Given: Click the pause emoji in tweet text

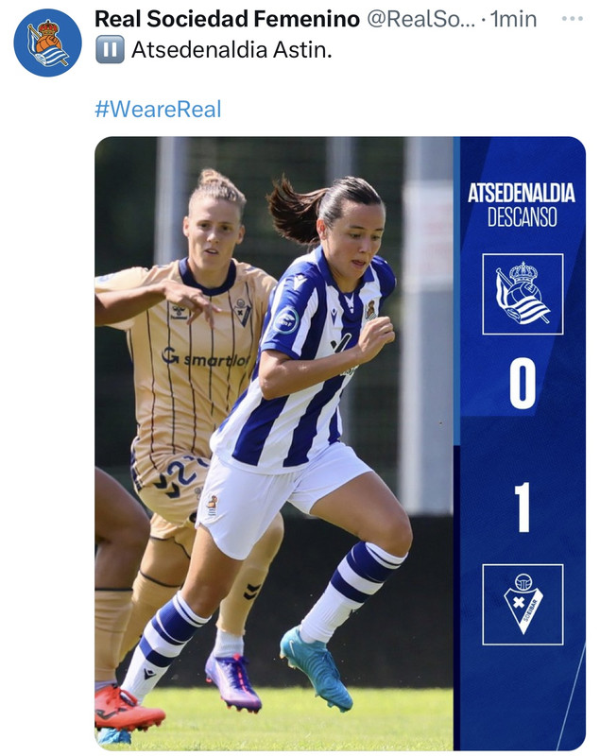Looking at the screenshot, I should (x=110, y=49).
